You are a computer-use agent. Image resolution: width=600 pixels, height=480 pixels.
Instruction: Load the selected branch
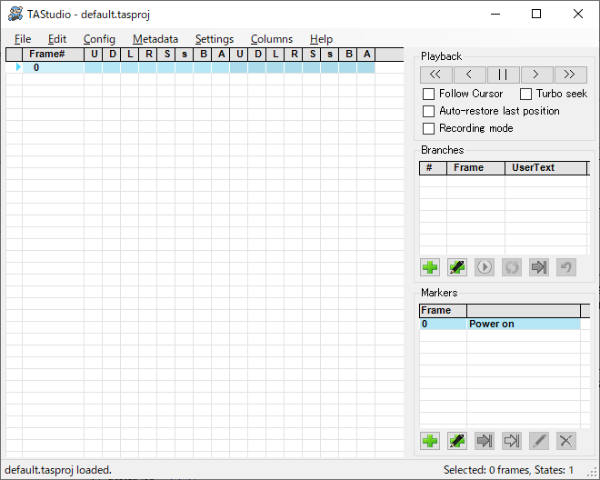[485, 267]
